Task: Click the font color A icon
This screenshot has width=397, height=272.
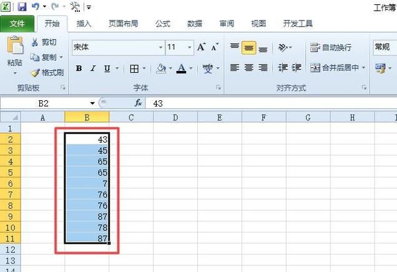Action: click(x=181, y=68)
